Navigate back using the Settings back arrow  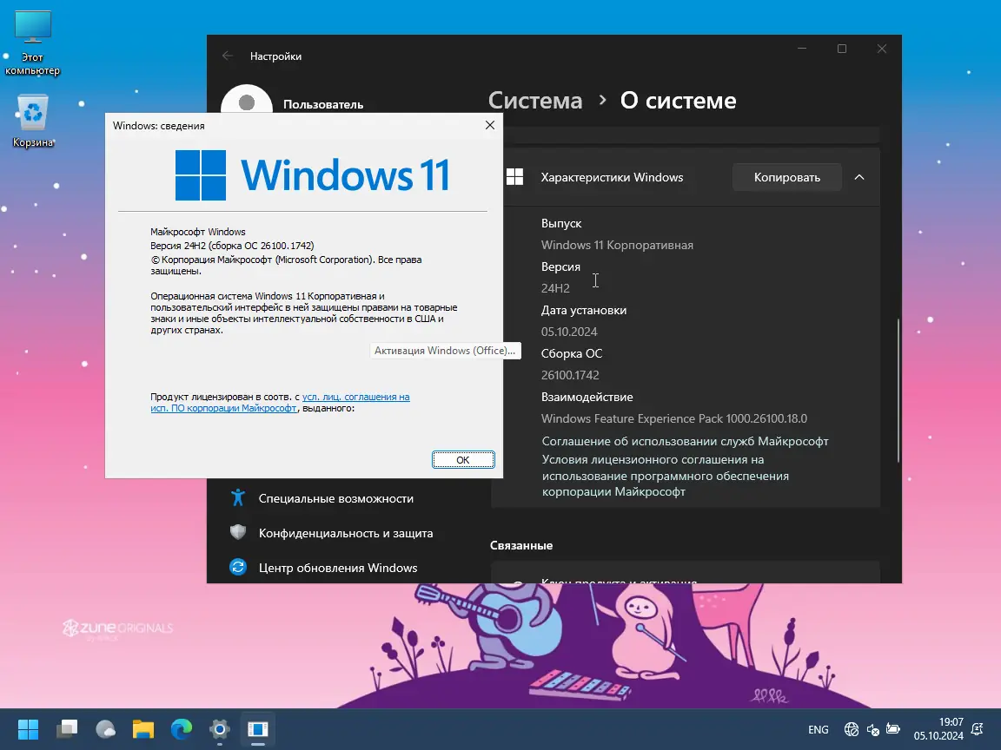227,56
